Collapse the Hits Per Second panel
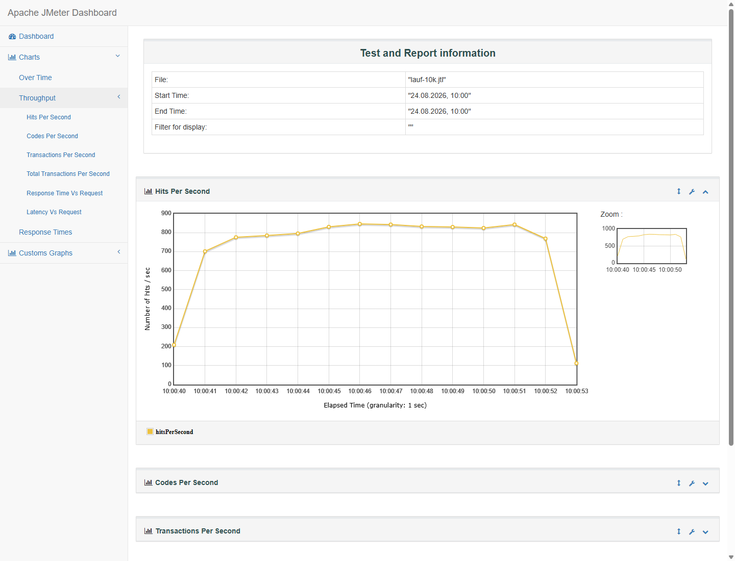The height and width of the screenshot is (561, 735). click(x=705, y=192)
